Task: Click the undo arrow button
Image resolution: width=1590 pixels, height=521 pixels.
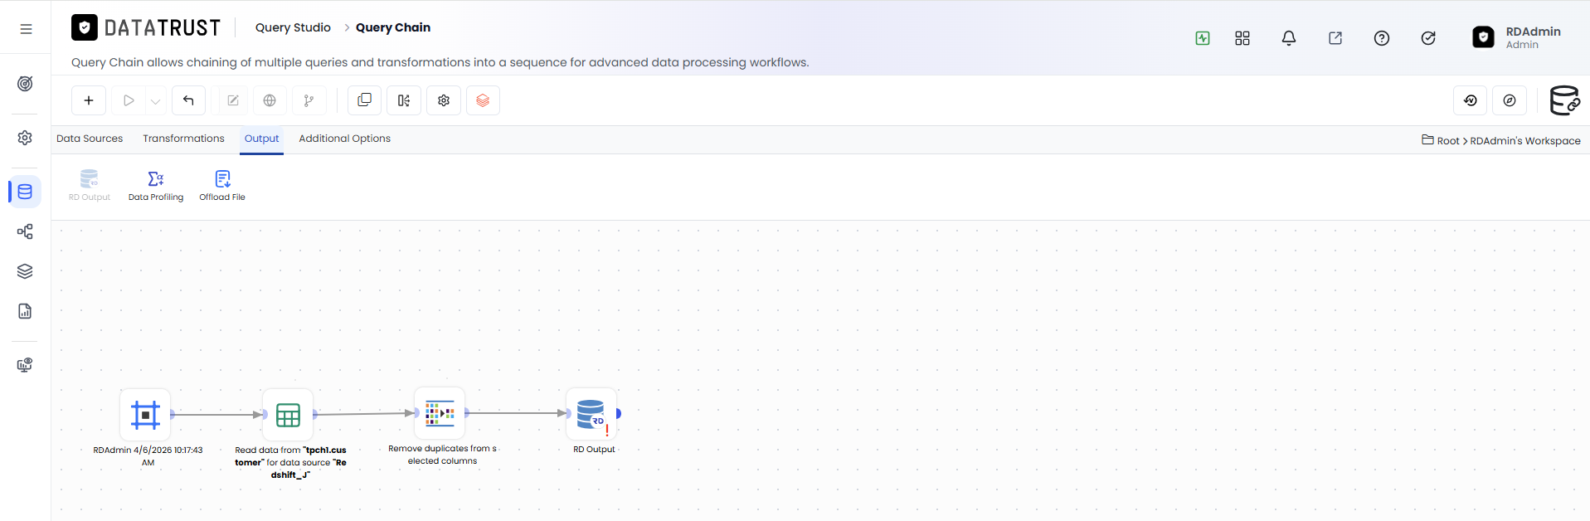Action: tap(188, 100)
